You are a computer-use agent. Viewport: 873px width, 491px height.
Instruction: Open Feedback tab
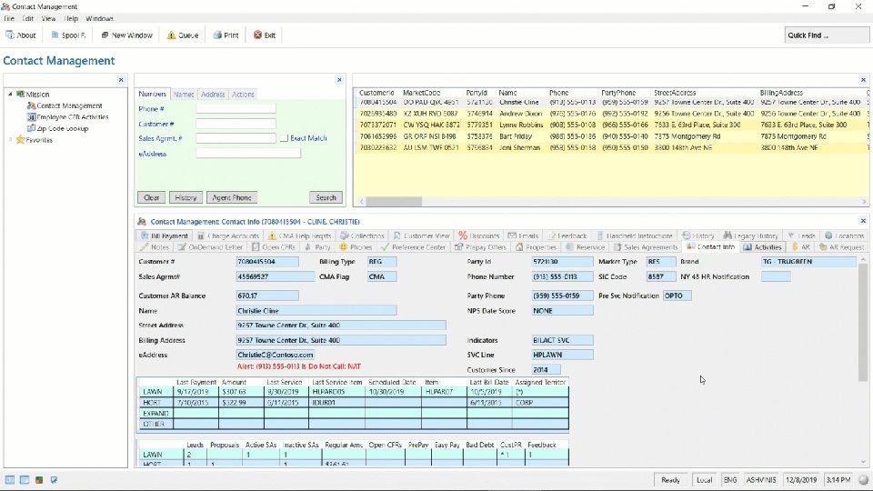(567, 235)
